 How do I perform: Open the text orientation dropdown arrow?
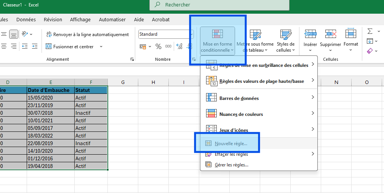point(31,34)
